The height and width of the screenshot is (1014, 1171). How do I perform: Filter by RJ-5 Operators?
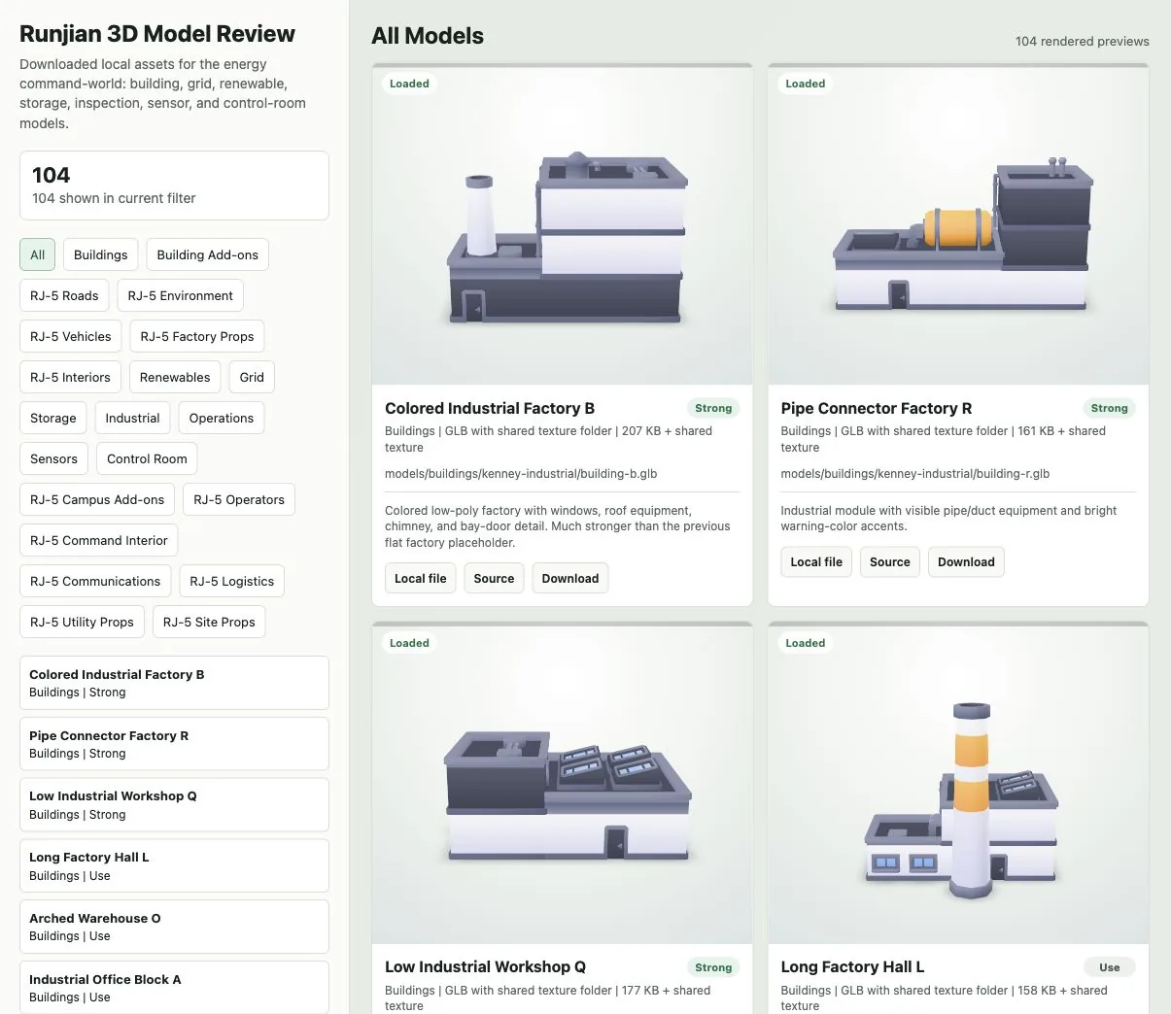(x=239, y=499)
